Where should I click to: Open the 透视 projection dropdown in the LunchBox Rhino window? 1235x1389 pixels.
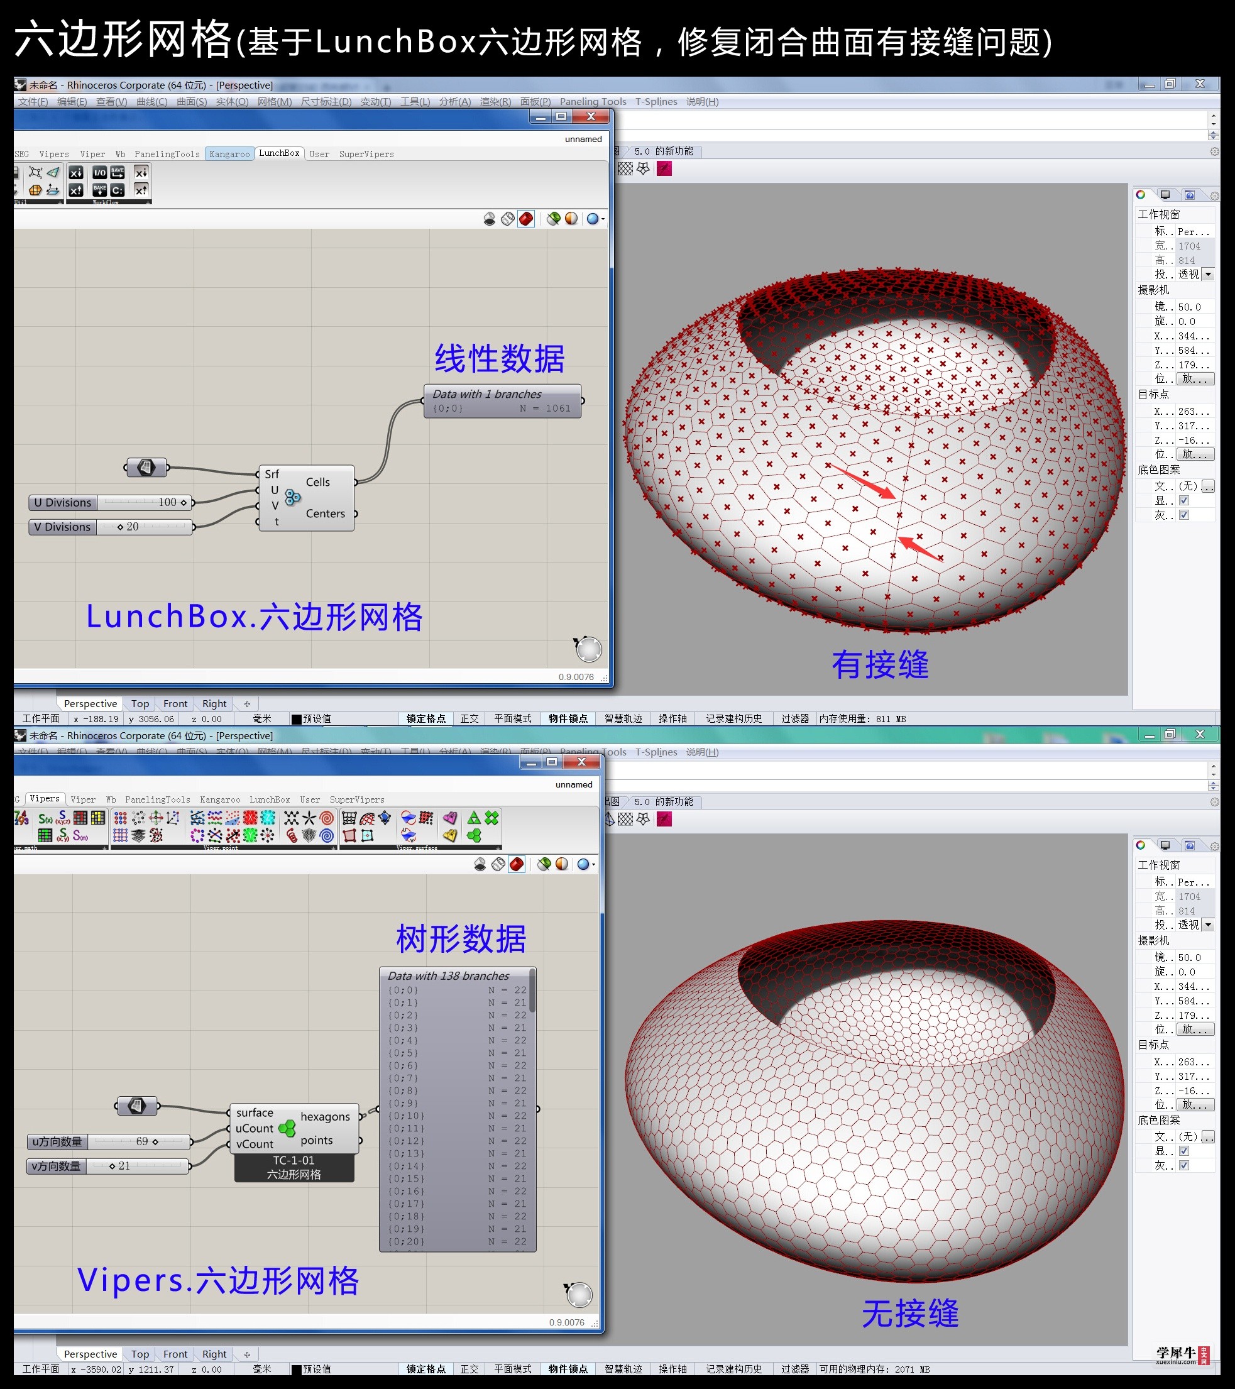pyautogui.click(x=1208, y=275)
